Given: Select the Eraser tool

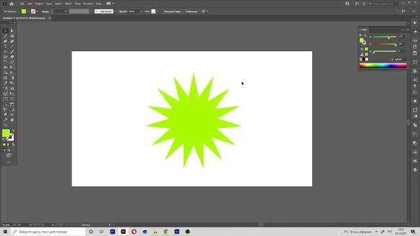Looking at the screenshot, I should [x=12, y=57].
